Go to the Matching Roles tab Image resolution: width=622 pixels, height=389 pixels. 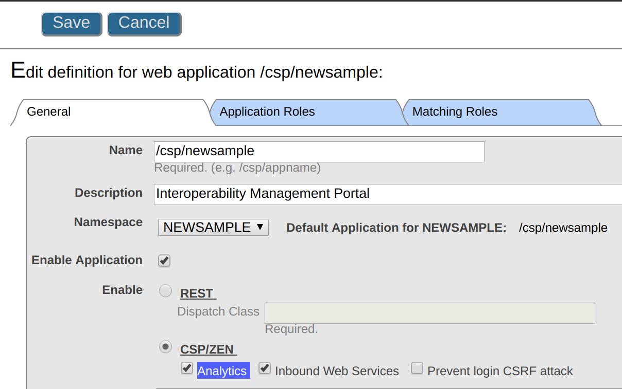click(455, 112)
